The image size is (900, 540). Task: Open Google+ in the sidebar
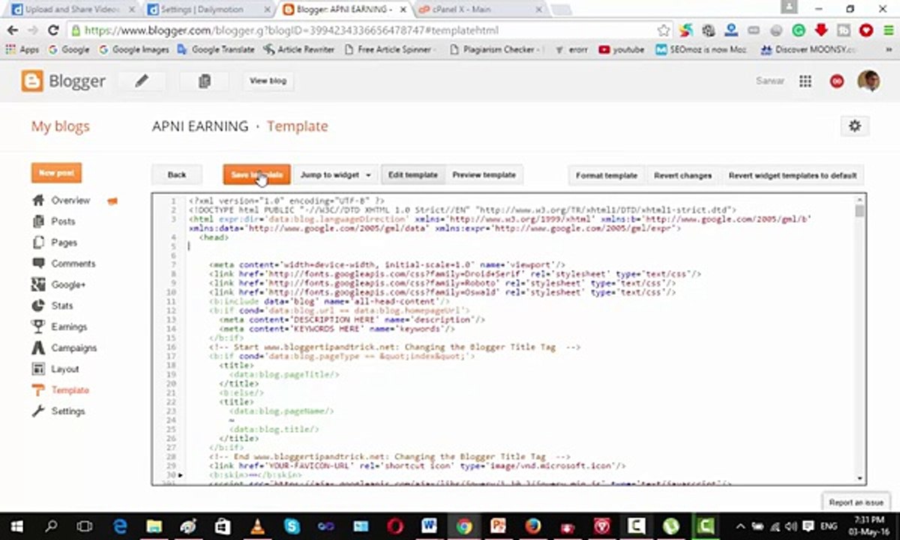(x=68, y=285)
